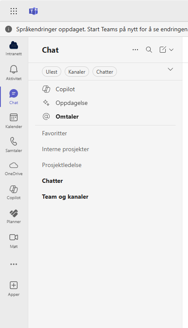Expand the filter row chevron
This screenshot has width=188, height=328.
tap(170, 69)
